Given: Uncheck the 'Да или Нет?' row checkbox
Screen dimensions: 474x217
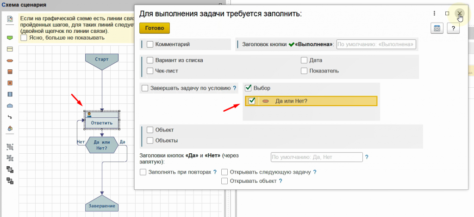Looking at the screenshot, I should click(252, 101).
